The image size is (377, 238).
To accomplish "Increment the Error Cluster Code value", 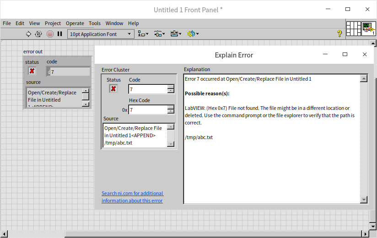I will (x=171, y=87).
